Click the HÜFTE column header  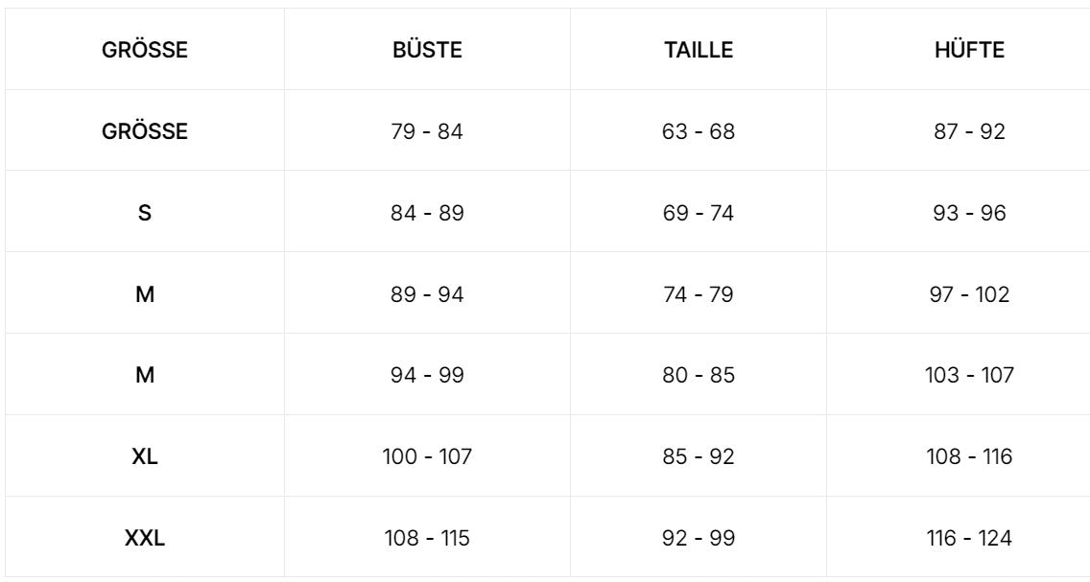969,51
